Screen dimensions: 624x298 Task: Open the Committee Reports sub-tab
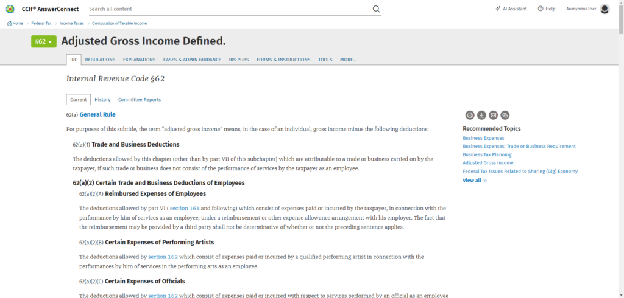tap(140, 100)
